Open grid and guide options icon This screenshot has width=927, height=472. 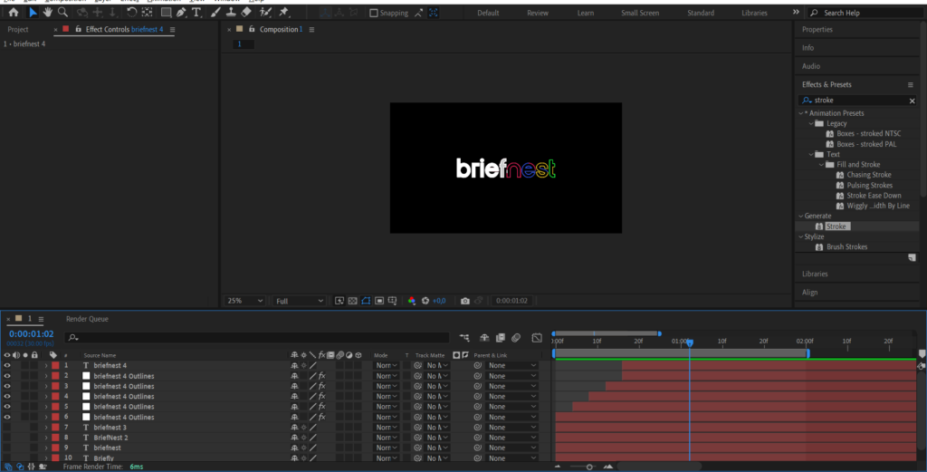(x=393, y=301)
